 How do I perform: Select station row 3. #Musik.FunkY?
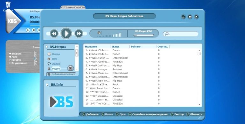pyautogui.click(x=141, y=58)
